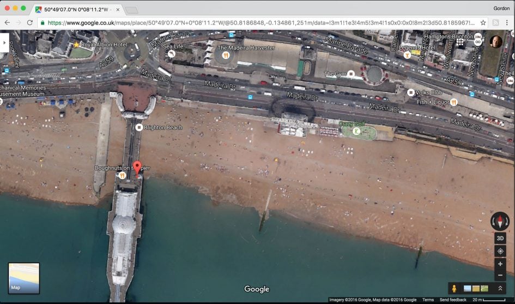Click the Crazy Golf label text
The image size is (515, 304).
(352, 124)
